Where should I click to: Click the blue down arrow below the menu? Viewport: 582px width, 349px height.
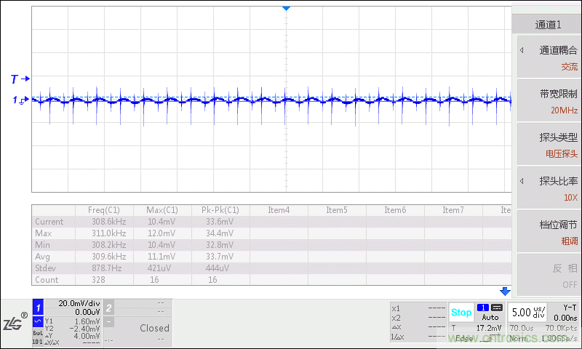pos(506,292)
